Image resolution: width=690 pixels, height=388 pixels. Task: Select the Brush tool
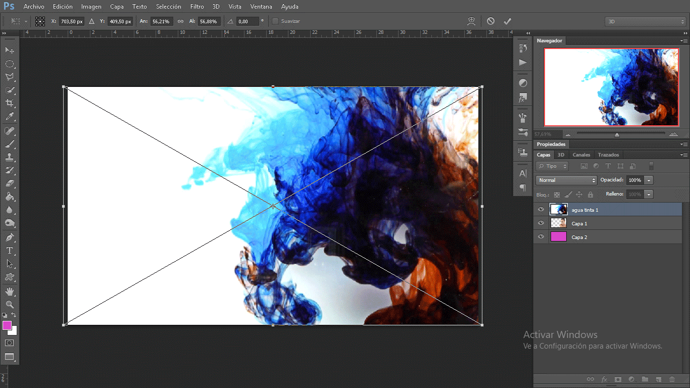pyautogui.click(x=10, y=144)
